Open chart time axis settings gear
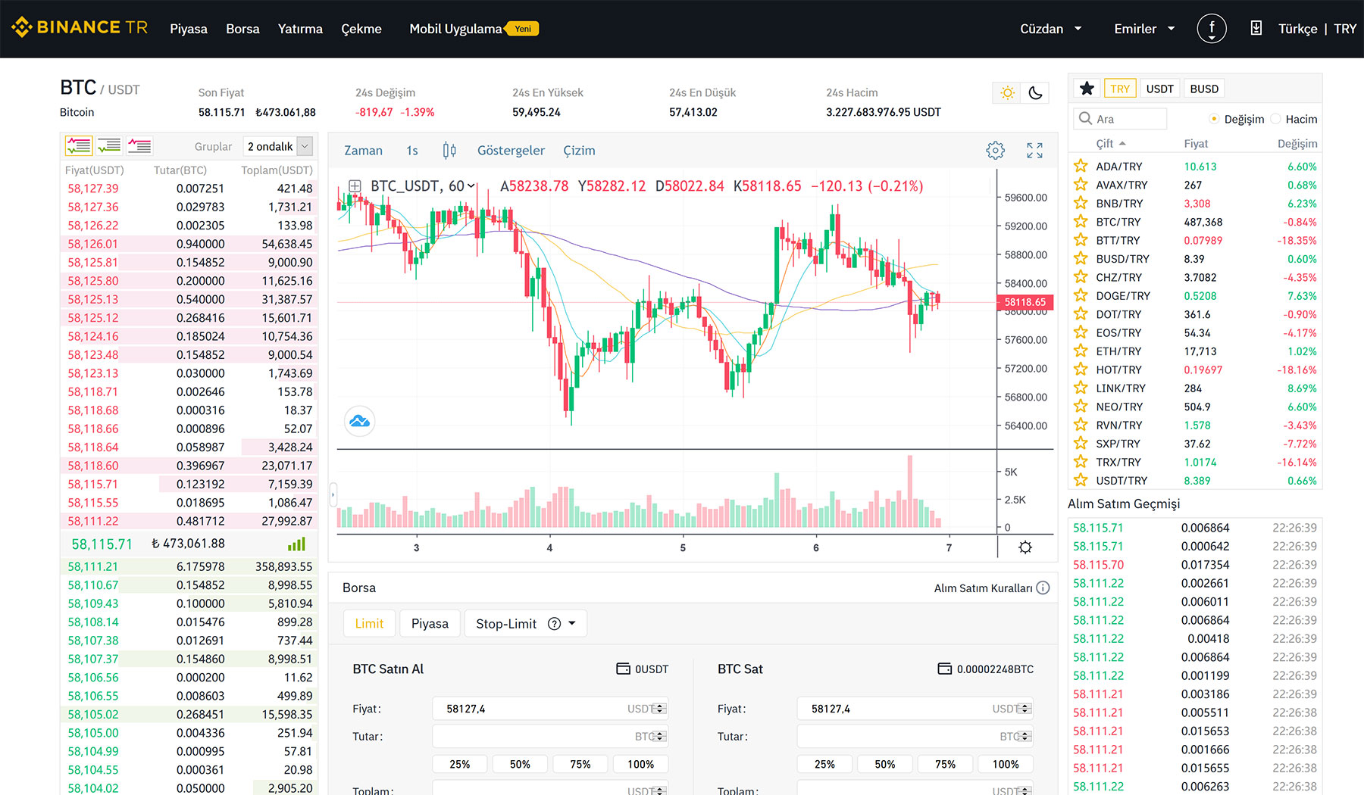This screenshot has height=795, width=1364. pos(1025,547)
